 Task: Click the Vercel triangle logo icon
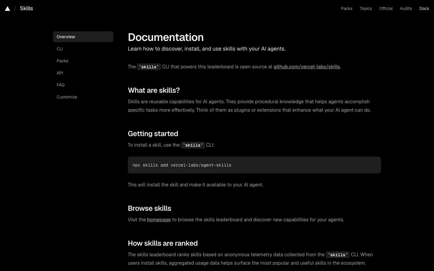click(8, 8)
